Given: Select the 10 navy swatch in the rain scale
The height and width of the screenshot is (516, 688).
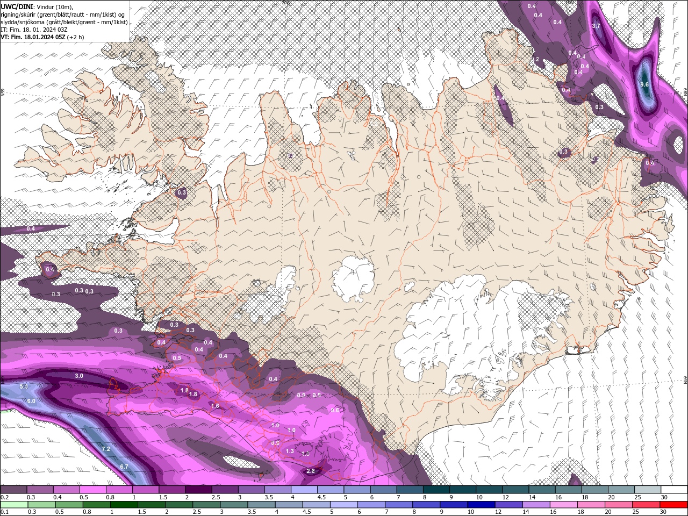Looking at the screenshot, I should click(x=482, y=504).
